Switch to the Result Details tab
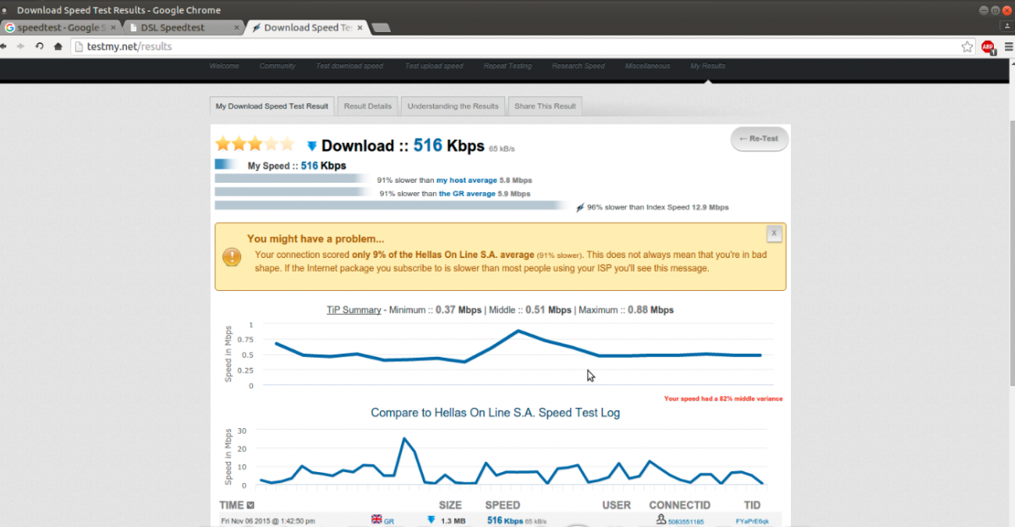This screenshot has height=527, width=1015. (367, 107)
